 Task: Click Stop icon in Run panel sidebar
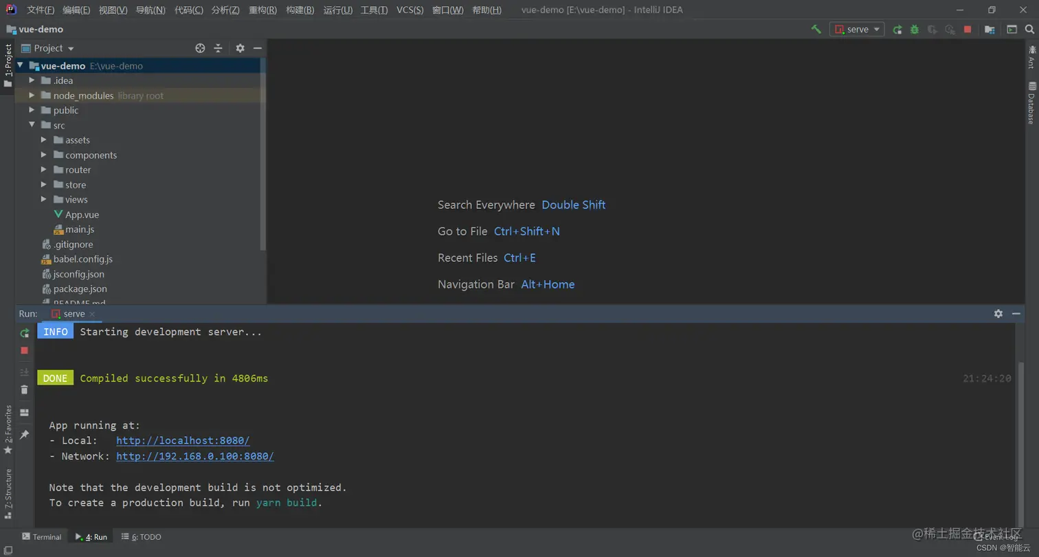click(x=25, y=350)
